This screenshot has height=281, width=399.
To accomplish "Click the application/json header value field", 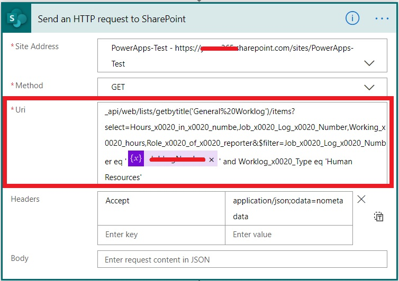I will tap(288, 208).
